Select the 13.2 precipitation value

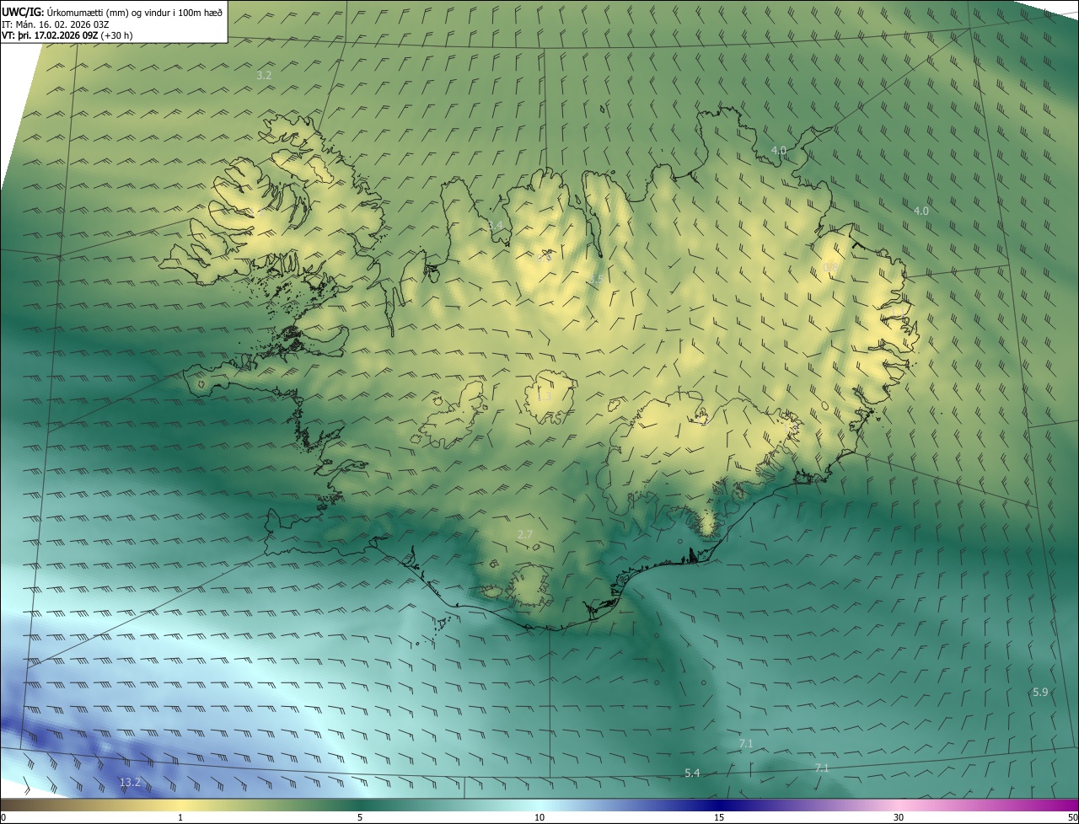pyautogui.click(x=130, y=782)
